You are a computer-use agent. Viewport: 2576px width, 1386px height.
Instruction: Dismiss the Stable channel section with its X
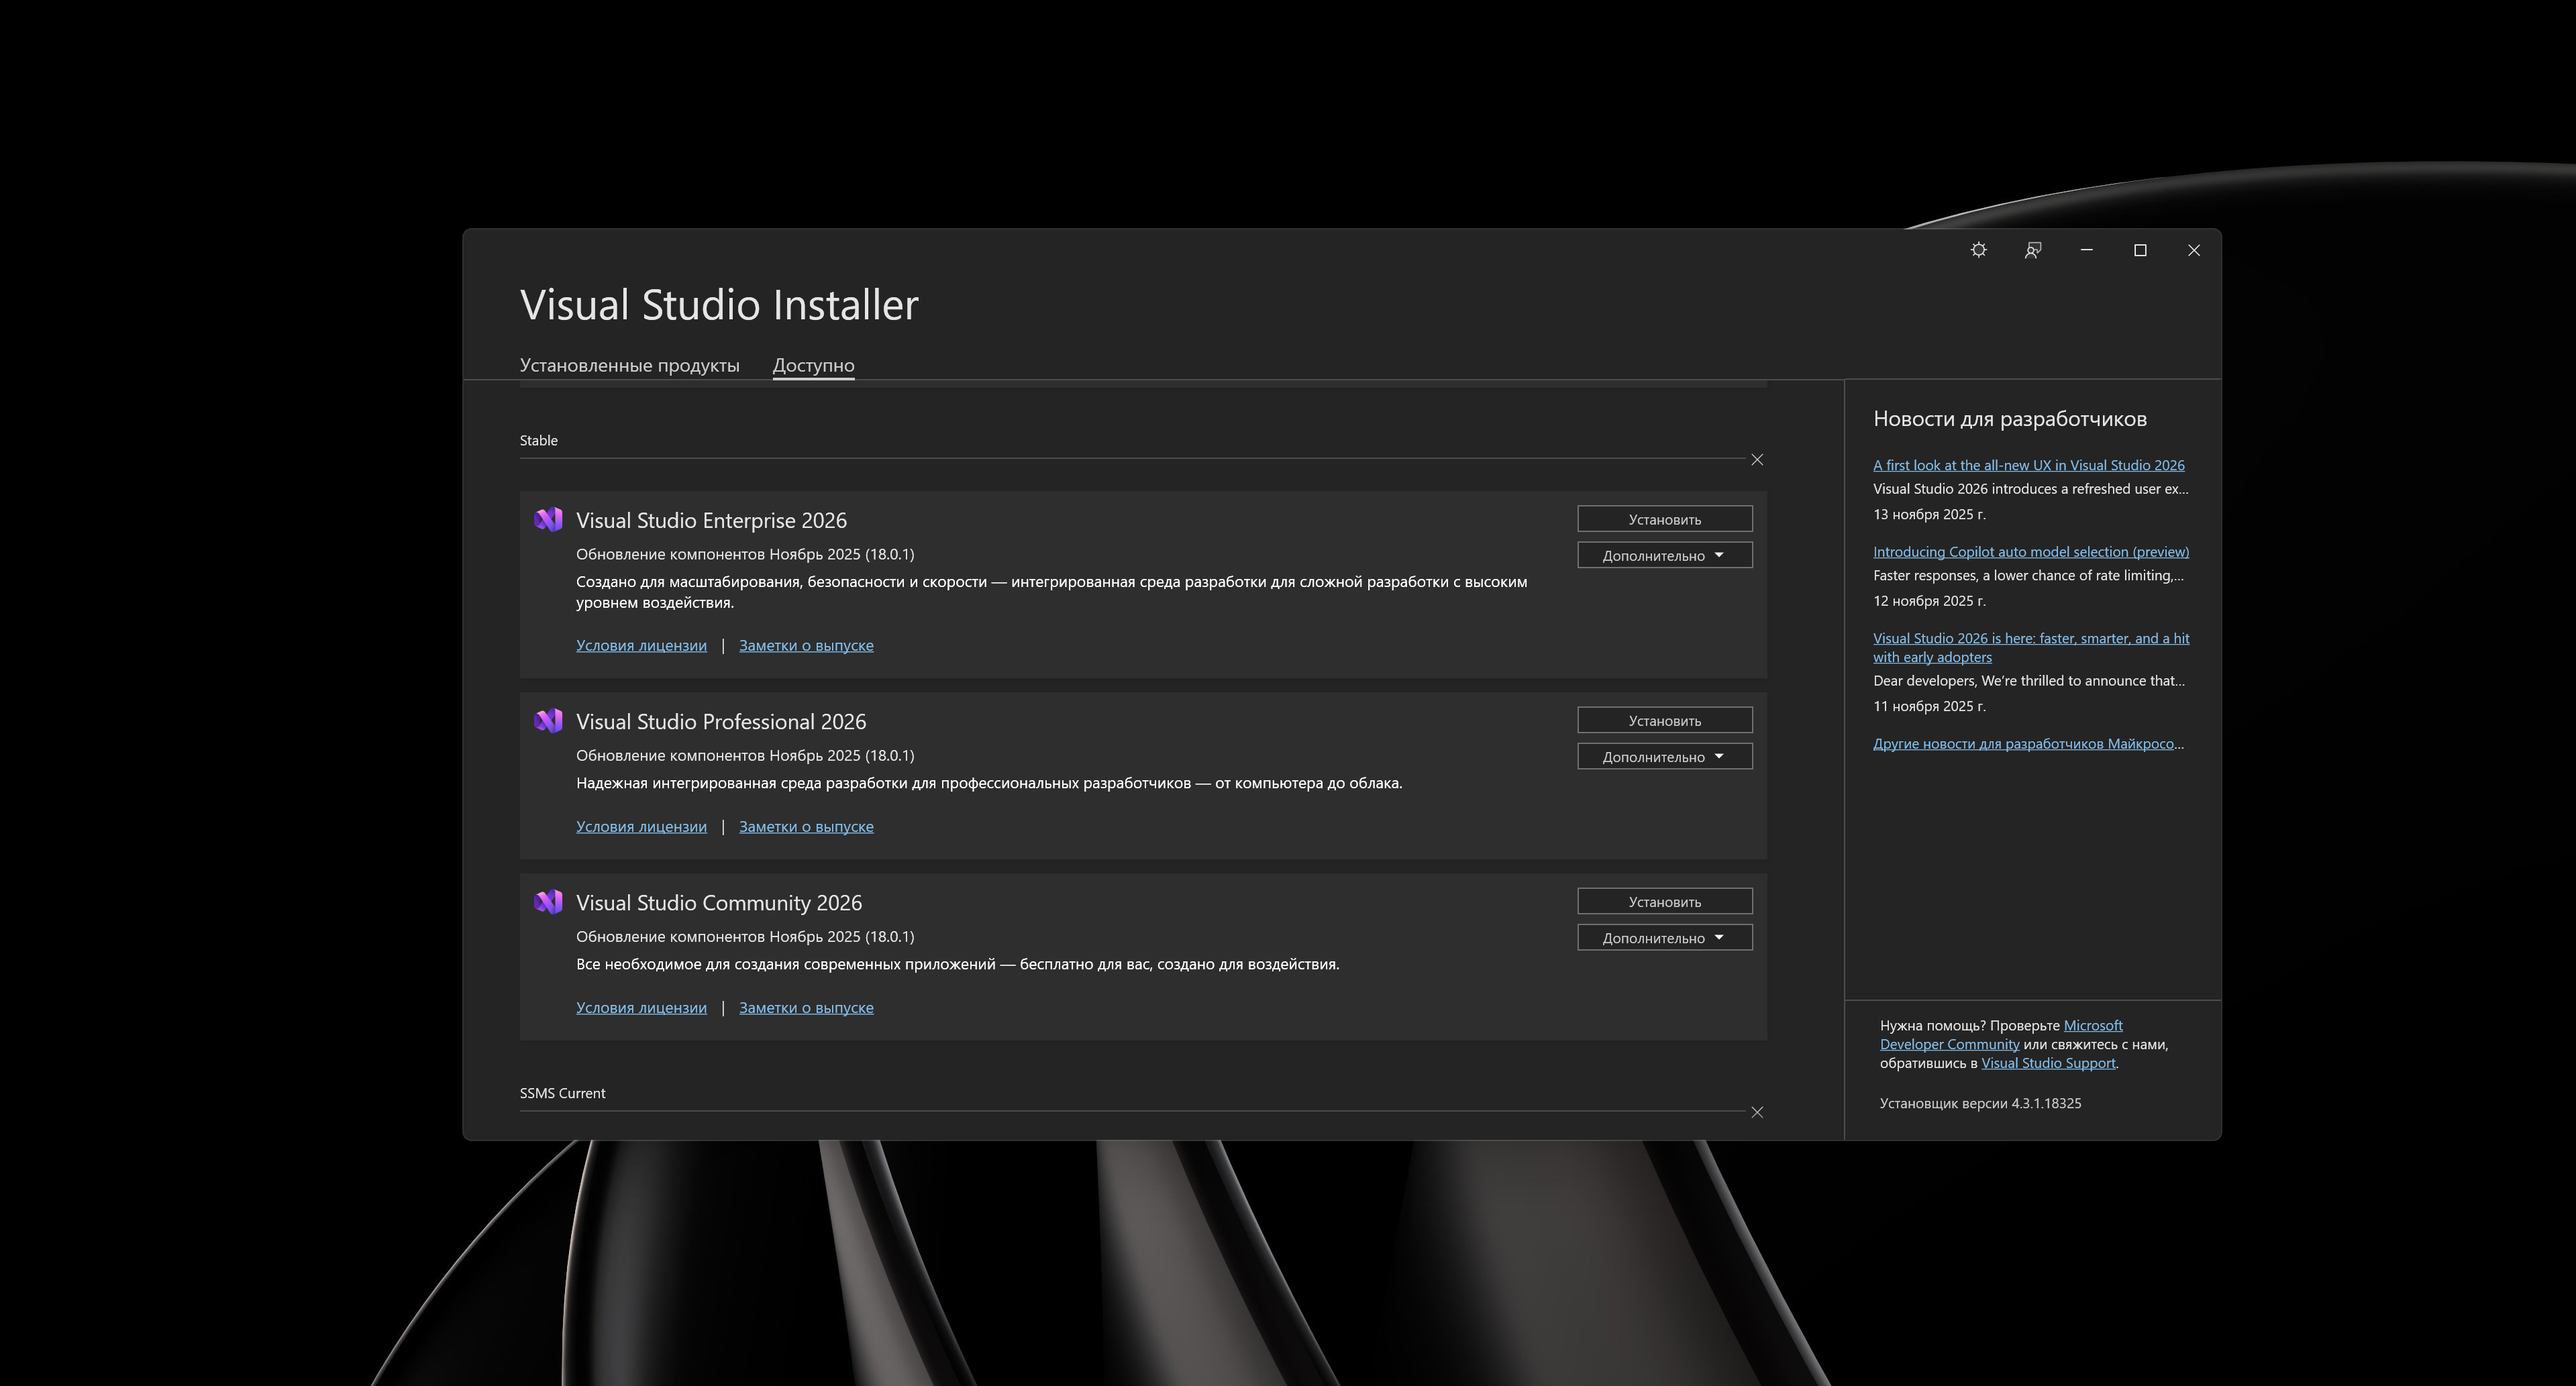tap(1757, 460)
